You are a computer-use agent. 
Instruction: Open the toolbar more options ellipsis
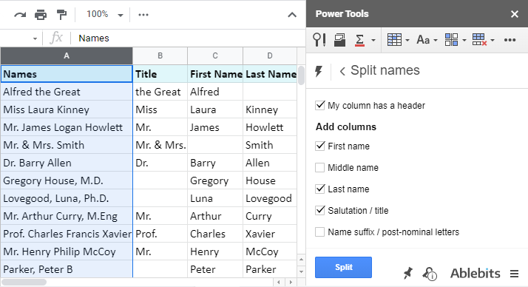coord(143,15)
